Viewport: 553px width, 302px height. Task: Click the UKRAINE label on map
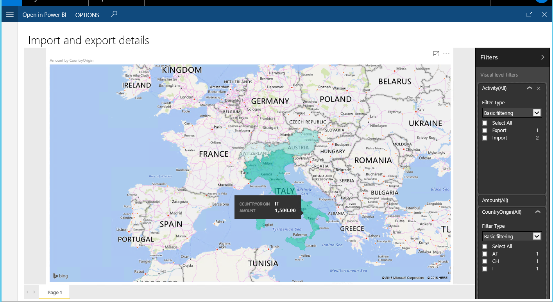[425, 123]
